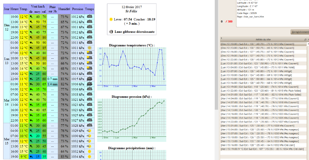
Task: Select the list row Mer 15 04:00 Peu nuageux
Action: 263,129
